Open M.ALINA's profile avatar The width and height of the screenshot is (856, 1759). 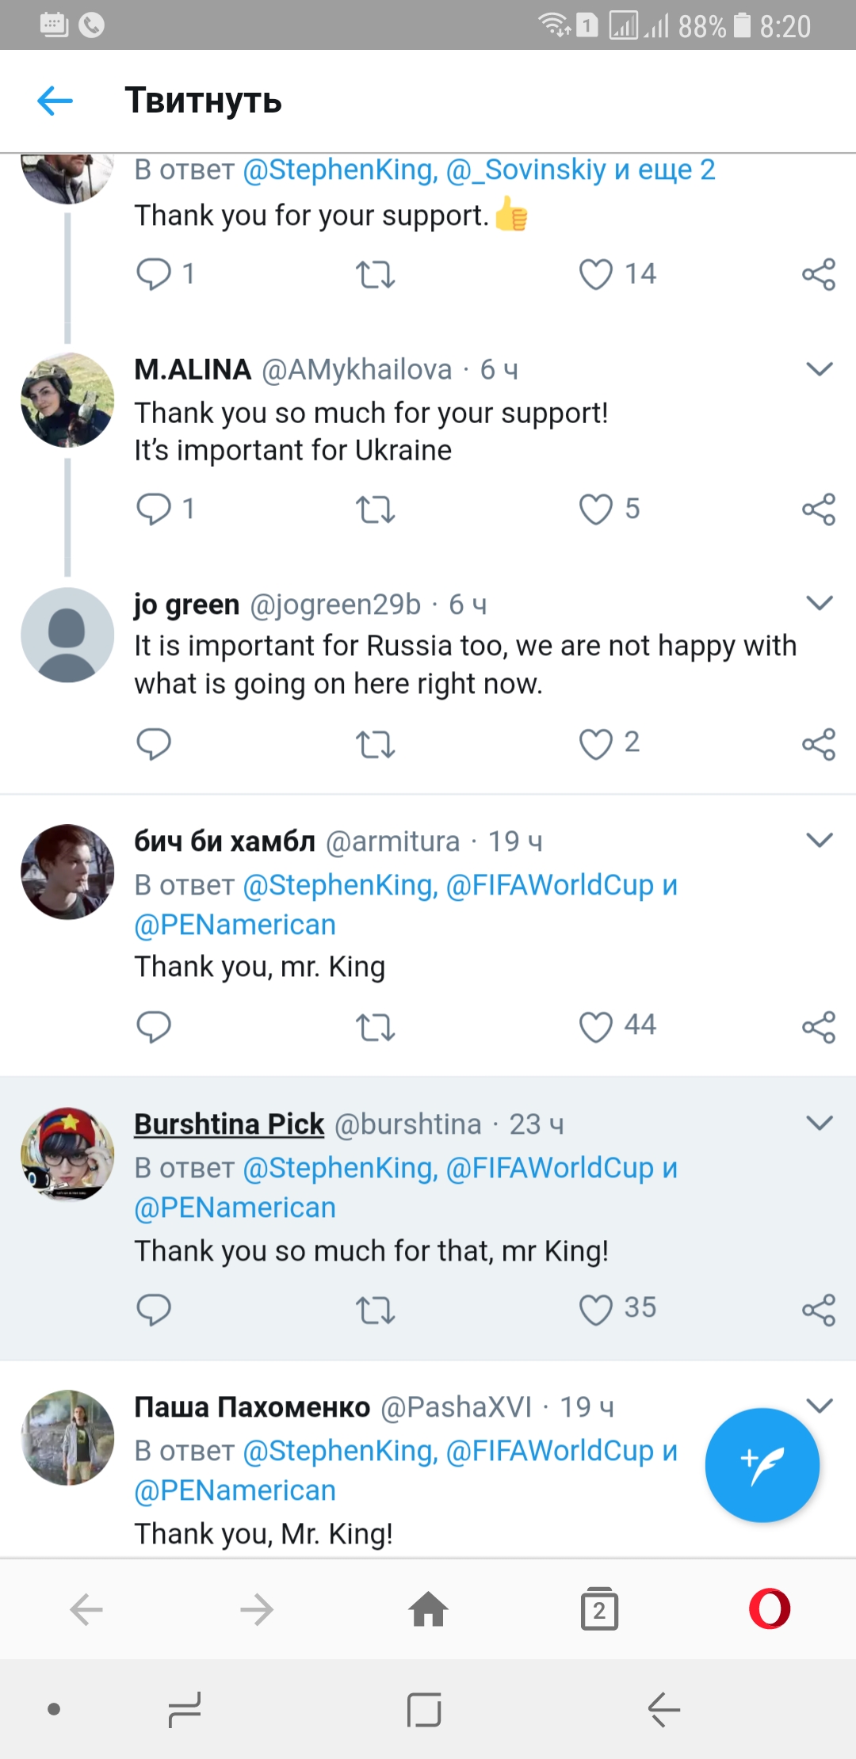(67, 400)
